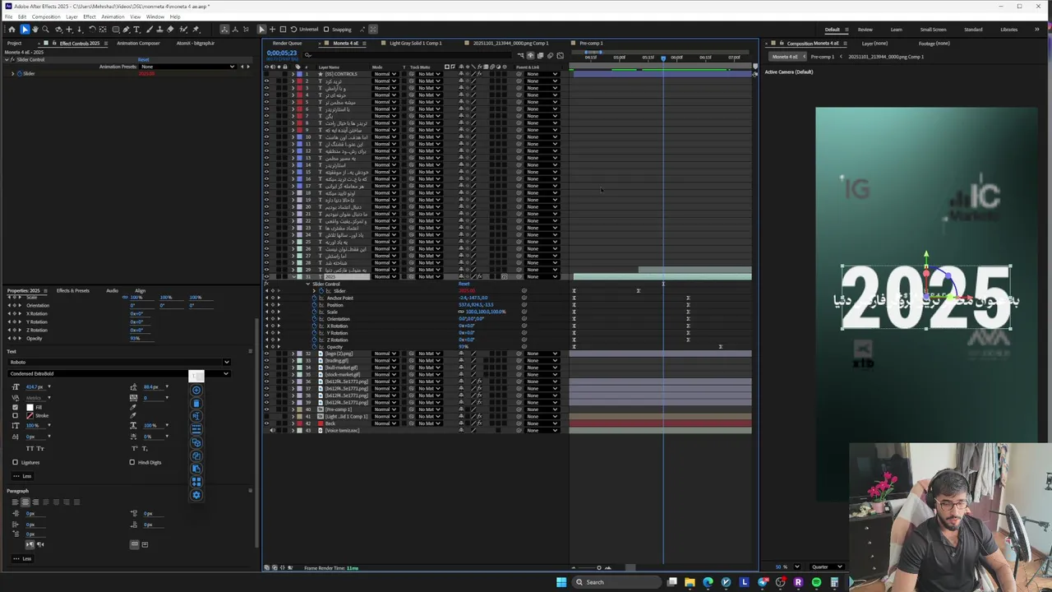1052x592 pixels.
Task: Click Position stopwatch on layer 2025
Action: [314, 305]
